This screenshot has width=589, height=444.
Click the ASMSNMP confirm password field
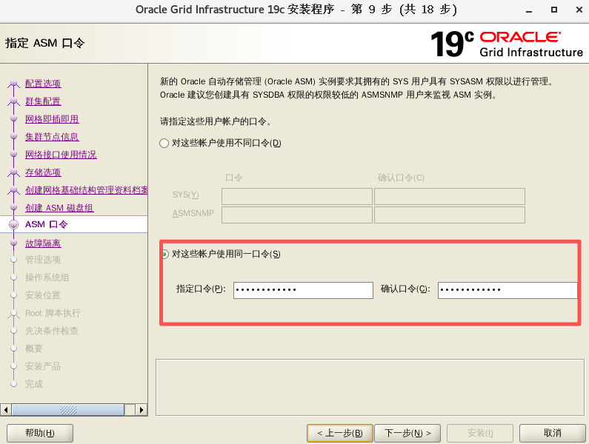pyautogui.click(x=450, y=215)
